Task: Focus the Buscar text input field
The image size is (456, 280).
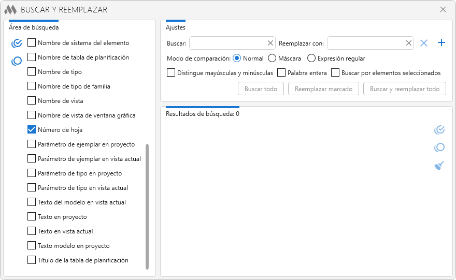Action: click(x=228, y=43)
